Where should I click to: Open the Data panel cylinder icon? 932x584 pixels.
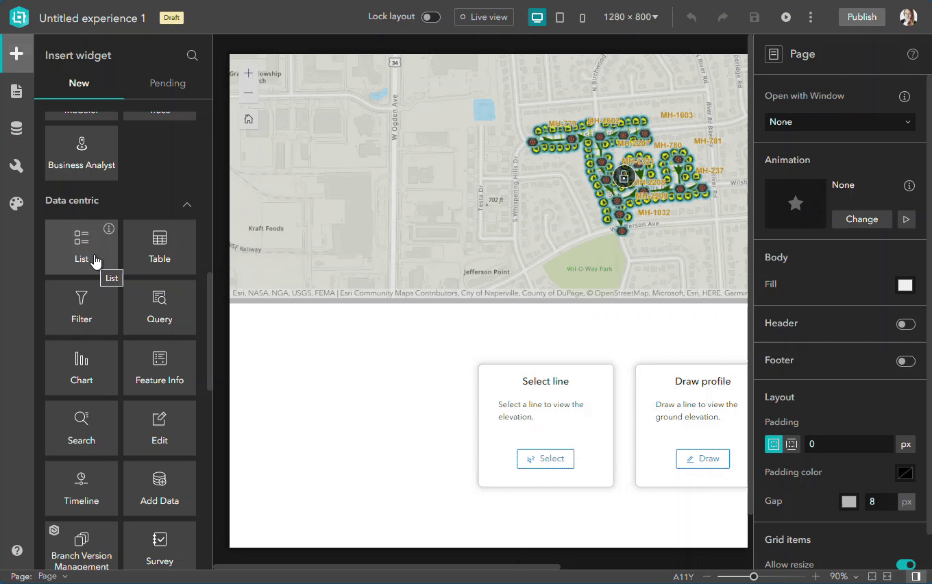tap(16, 129)
